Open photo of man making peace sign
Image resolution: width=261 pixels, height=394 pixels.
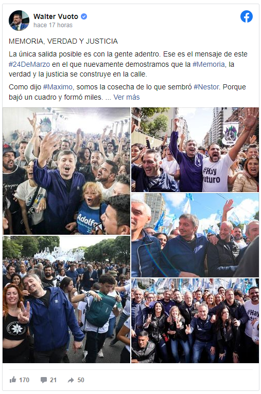[66, 299]
